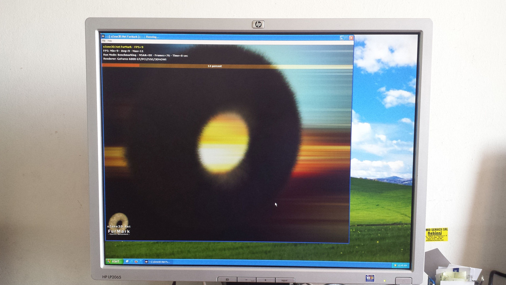Click the system tray notification icon

pyautogui.click(x=395, y=265)
